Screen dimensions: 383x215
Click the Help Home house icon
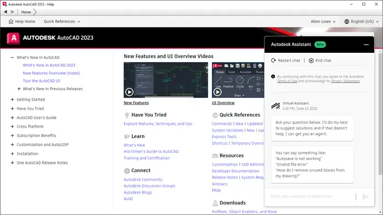click(11, 21)
